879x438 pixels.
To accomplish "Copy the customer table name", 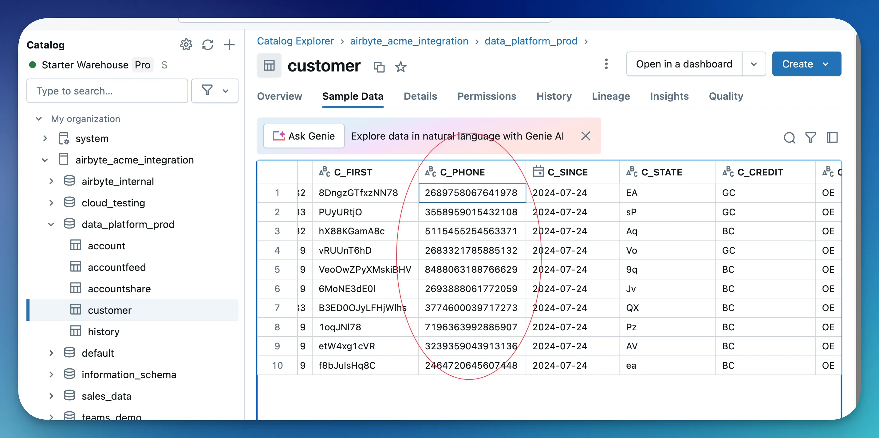I will click(x=379, y=67).
